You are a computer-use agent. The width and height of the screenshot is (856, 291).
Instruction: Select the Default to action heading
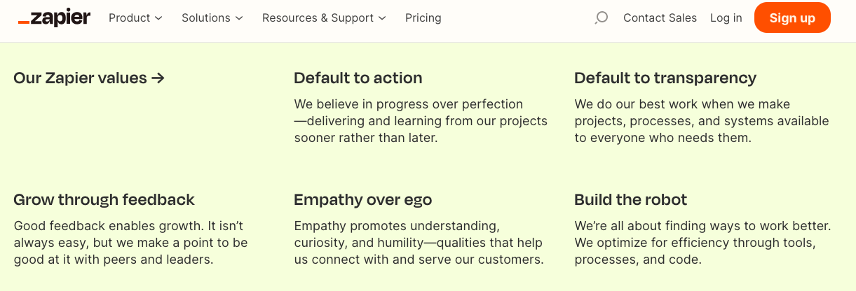358,78
